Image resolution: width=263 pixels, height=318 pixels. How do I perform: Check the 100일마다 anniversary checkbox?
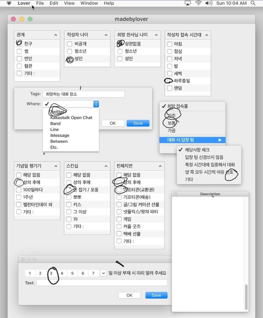click(19, 190)
